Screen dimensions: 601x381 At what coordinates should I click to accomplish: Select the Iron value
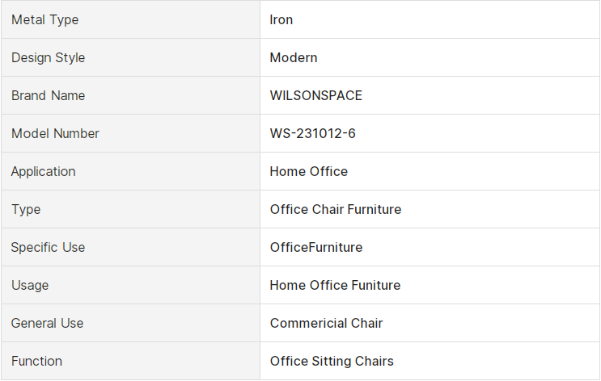(x=281, y=19)
